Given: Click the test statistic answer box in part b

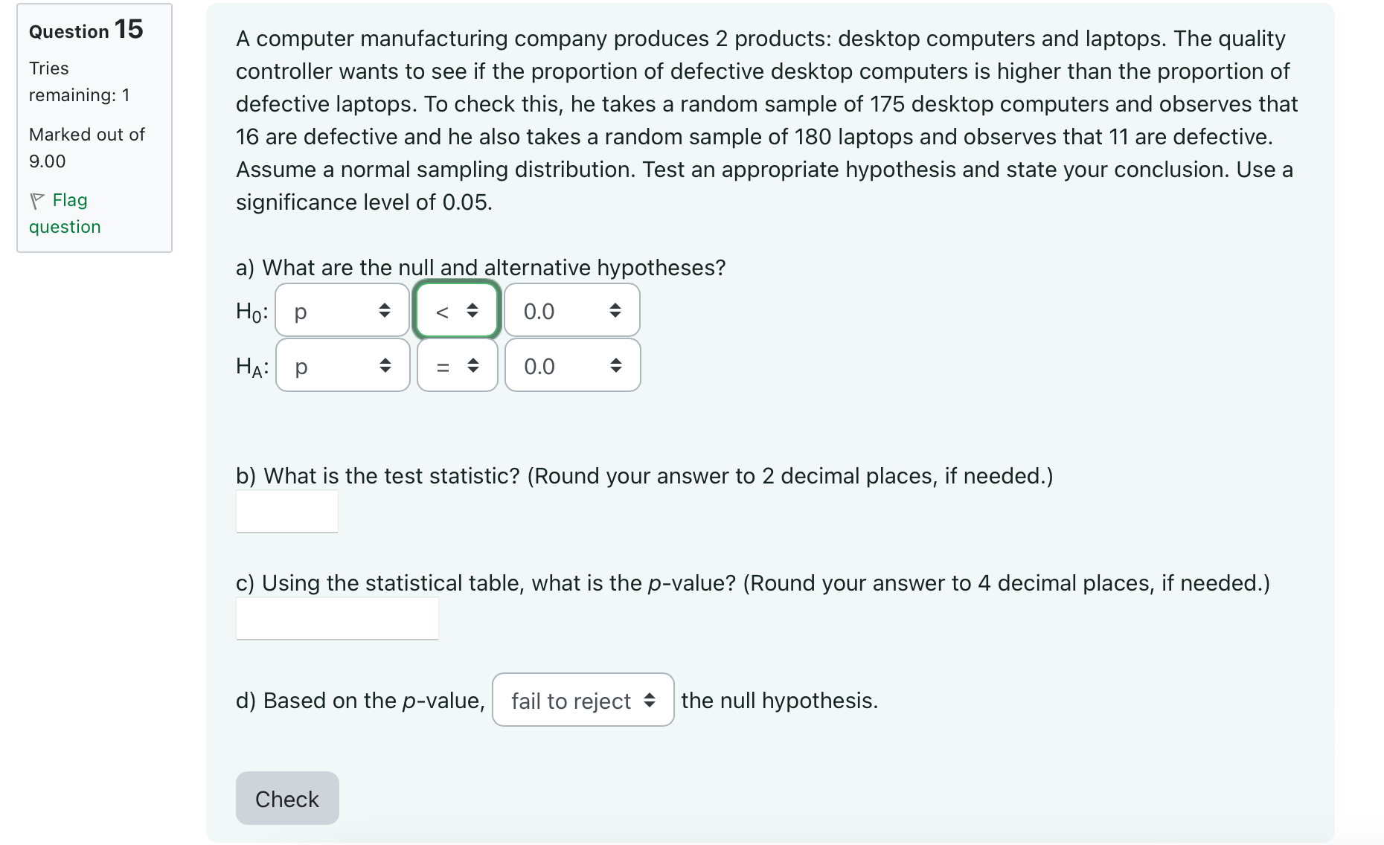Looking at the screenshot, I should 286,511.
